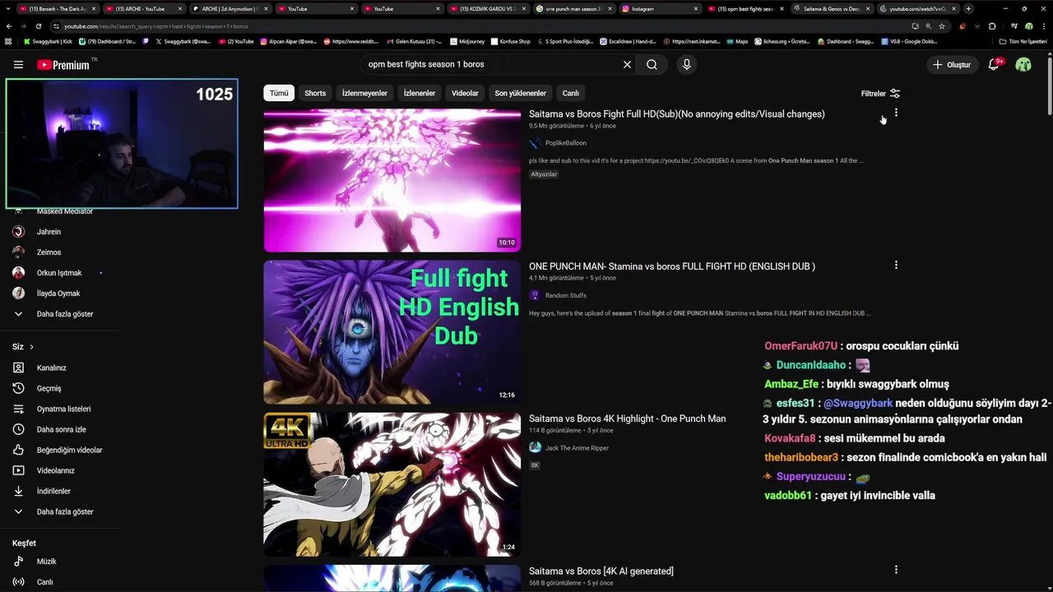Open browser extensions puzzle icon
The width and height of the screenshot is (1053, 592).
pyautogui.click(x=992, y=26)
